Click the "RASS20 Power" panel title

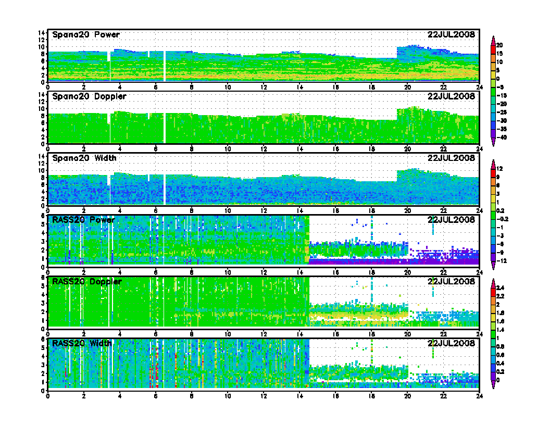pos(83,220)
